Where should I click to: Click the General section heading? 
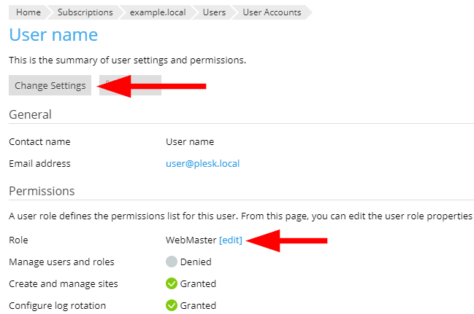[x=30, y=114]
